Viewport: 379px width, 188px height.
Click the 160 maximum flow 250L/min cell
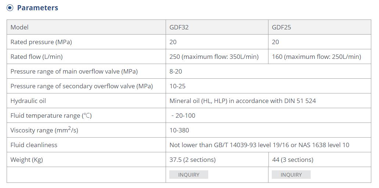pos(320,57)
